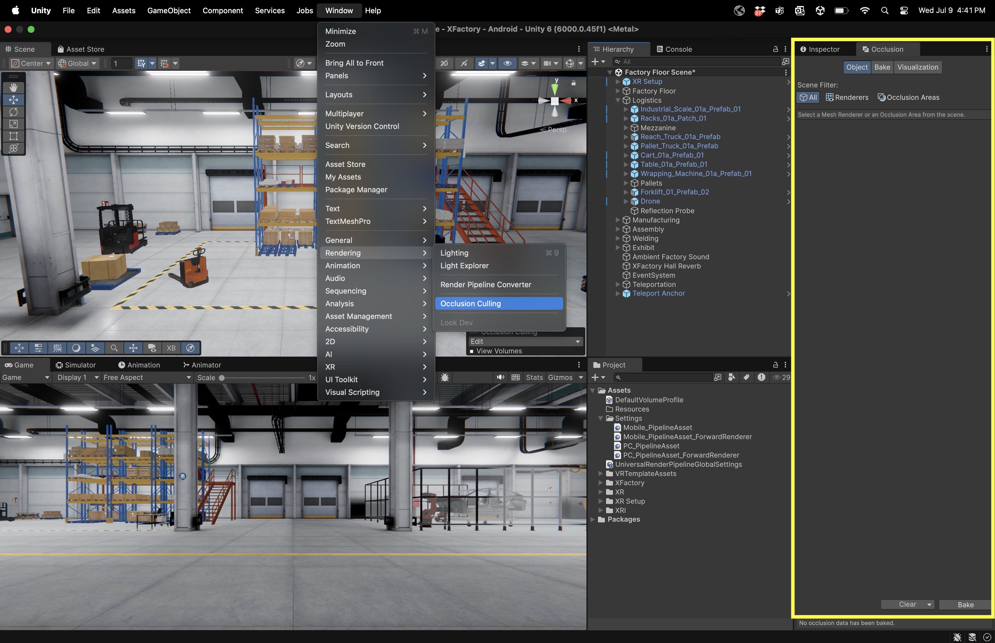The width and height of the screenshot is (995, 643).
Task: Click the Scale tool icon
Action: 13,124
